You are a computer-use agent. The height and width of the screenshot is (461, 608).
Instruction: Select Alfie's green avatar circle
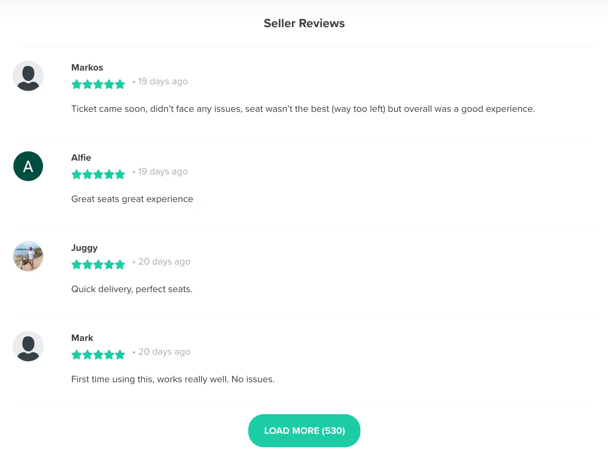coord(28,166)
